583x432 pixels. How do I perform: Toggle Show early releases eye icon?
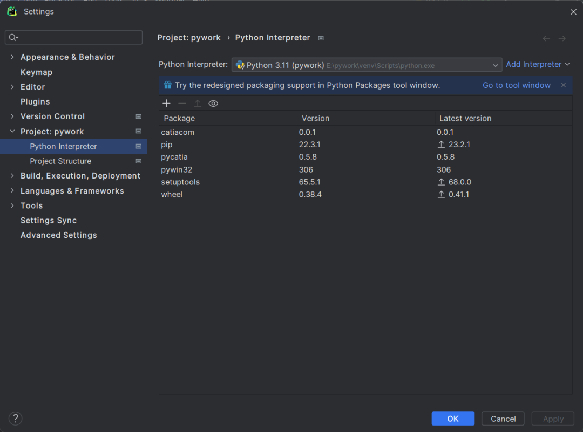pyautogui.click(x=213, y=103)
